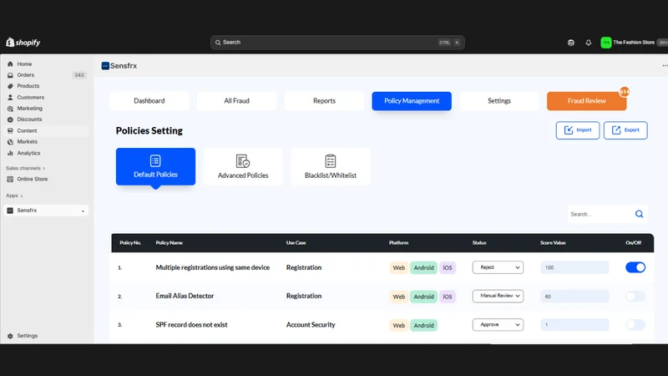Screen dimensions: 668x376
Task: Click the Platform column header
Action: [x=398, y=243]
